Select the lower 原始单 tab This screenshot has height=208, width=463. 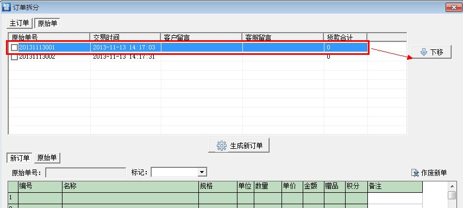click(47, 158)
